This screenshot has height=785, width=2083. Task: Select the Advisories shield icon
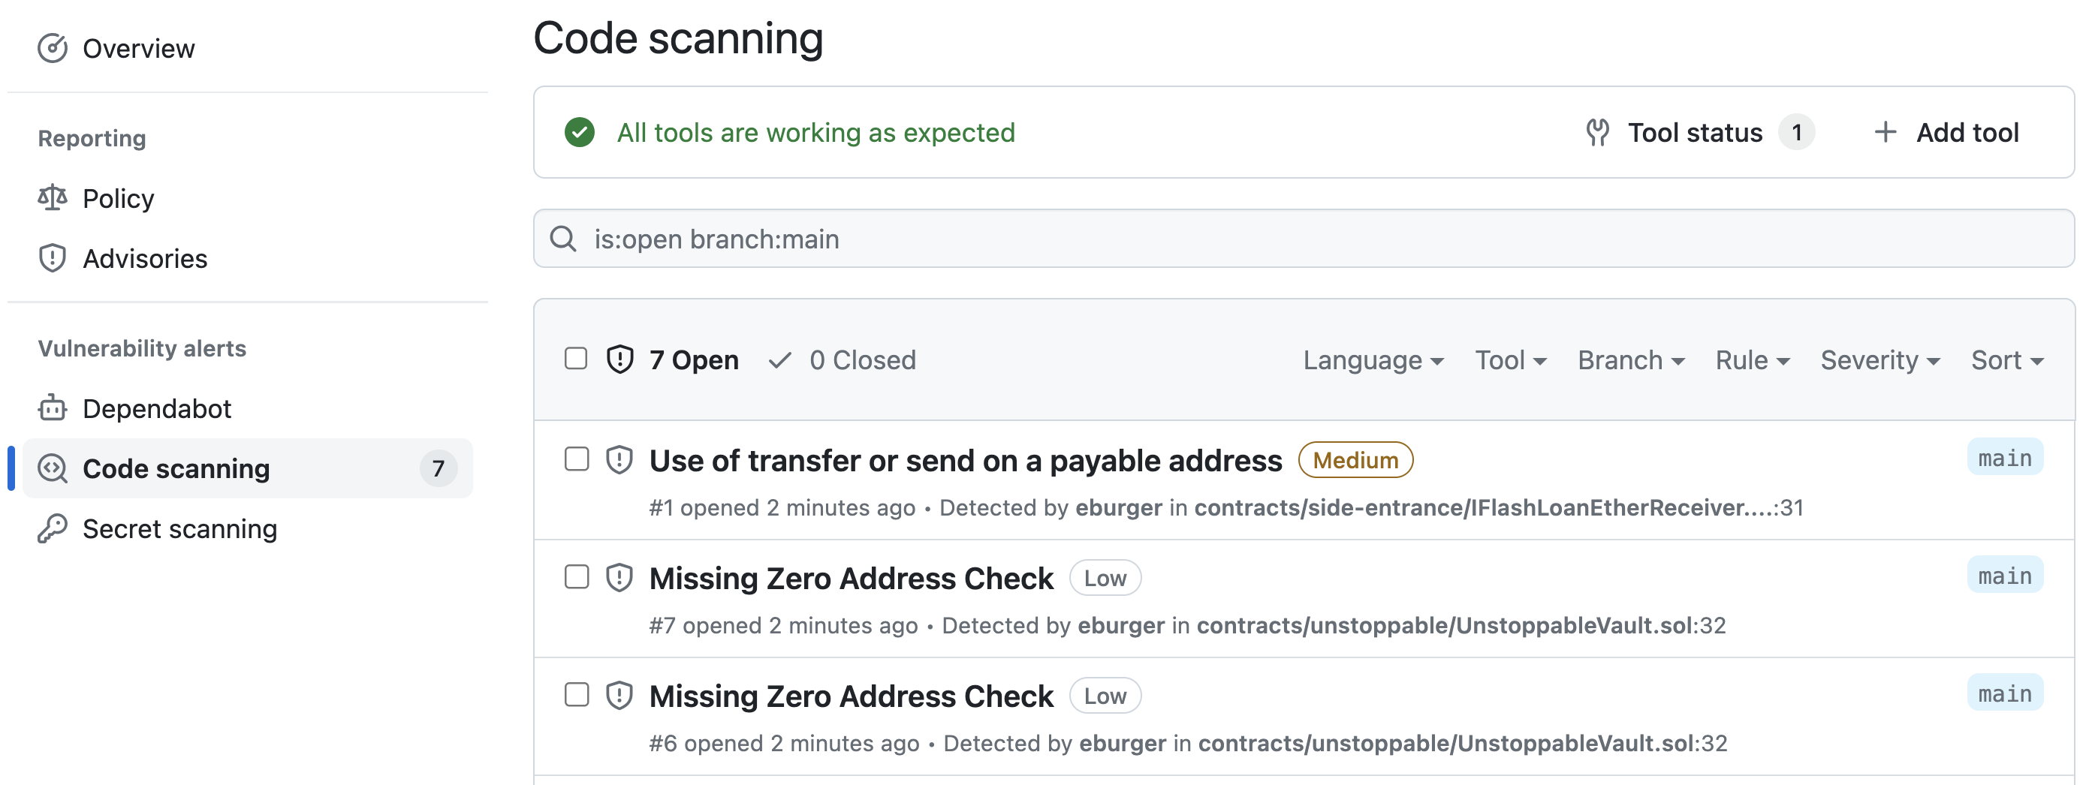click(52, 258)
